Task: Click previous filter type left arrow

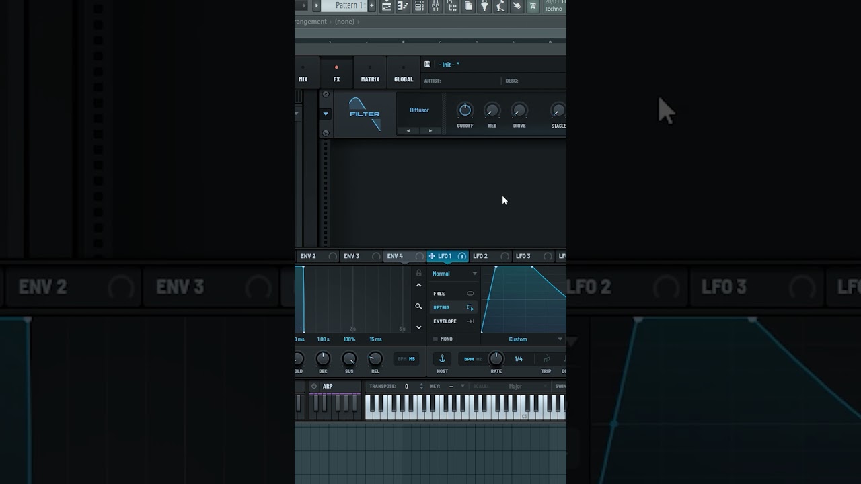Action: pyautogui.click(x=408, y=130)
